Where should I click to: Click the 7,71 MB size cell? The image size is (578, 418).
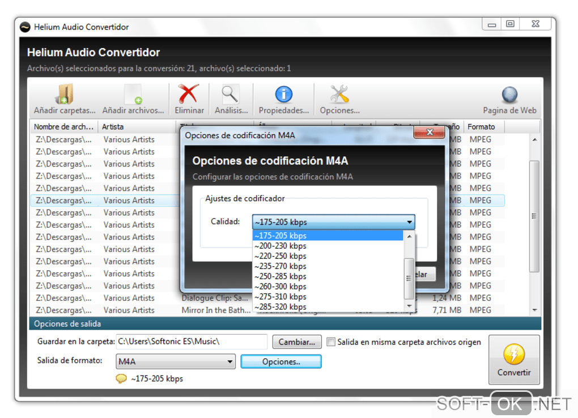(x=447, y=310)
